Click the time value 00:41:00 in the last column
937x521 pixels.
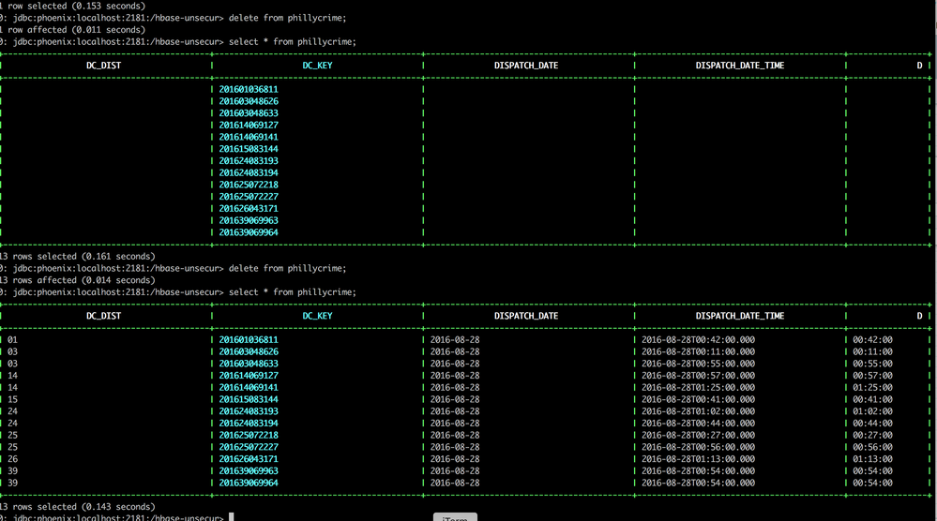click(872, 399)
